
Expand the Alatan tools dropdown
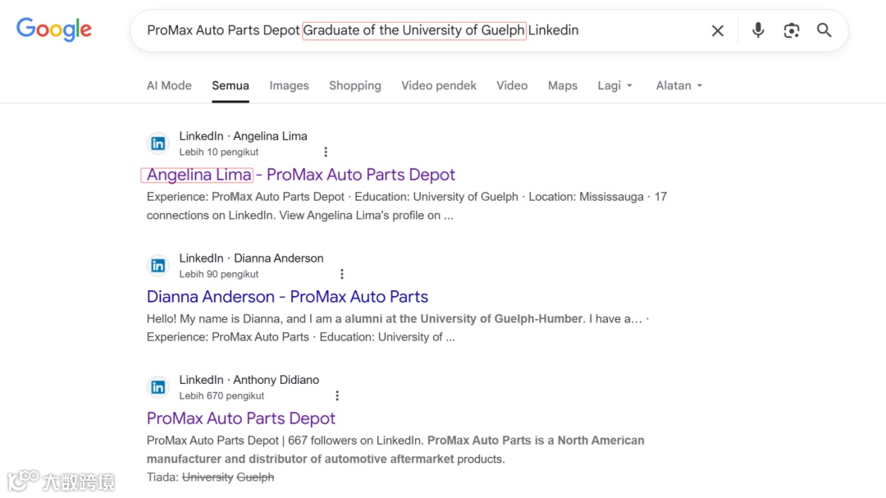pyautogui.click(x=679, y=85)
